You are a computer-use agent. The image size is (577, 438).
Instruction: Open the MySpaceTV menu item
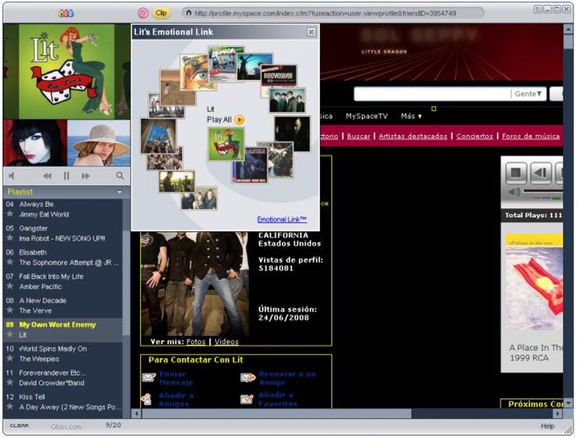tap(366, 116)
